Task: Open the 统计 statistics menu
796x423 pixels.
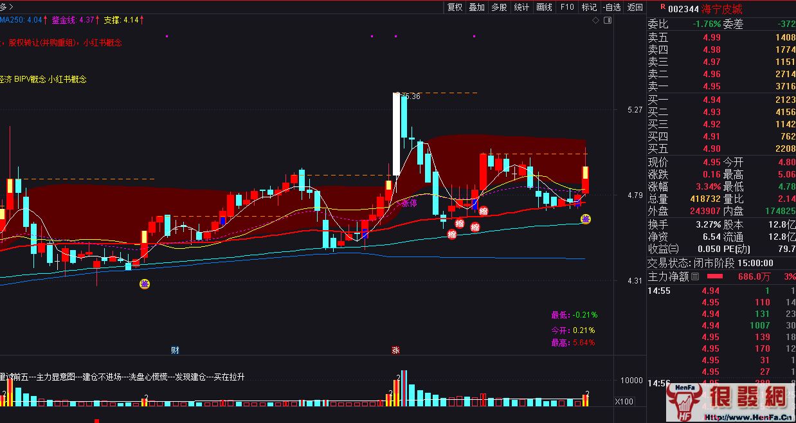Action: pyautogui.click(x=521, y=7)
